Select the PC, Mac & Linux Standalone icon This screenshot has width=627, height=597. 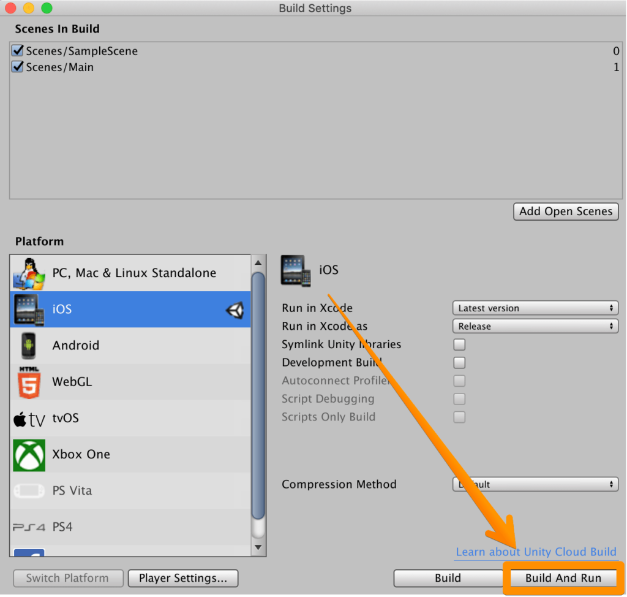pos(28,272)
